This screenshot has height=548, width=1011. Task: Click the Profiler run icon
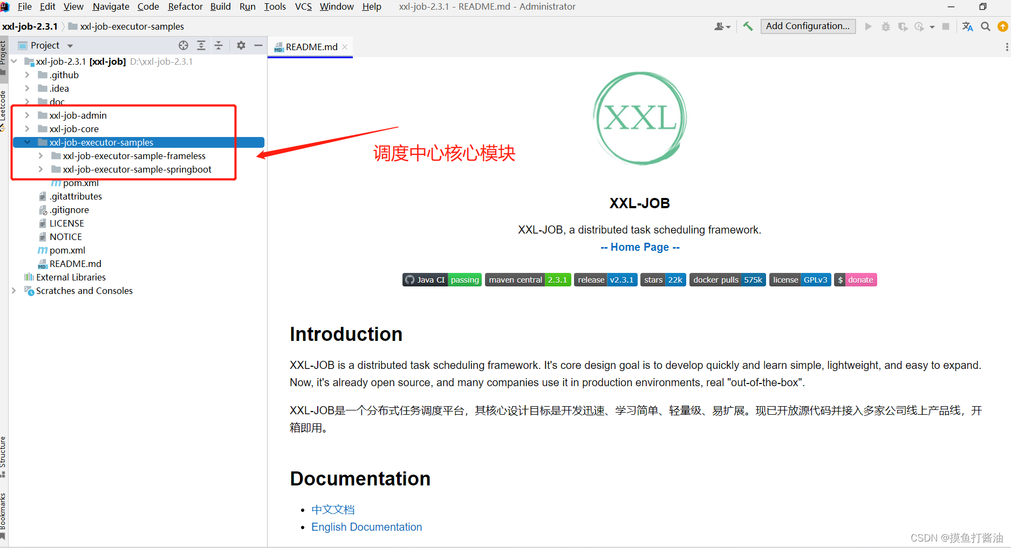[x=919, y=26]
